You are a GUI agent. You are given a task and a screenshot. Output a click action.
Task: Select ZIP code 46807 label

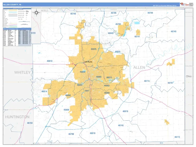point(87,91)
